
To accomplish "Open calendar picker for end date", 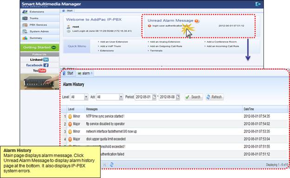I will click(178, 97).
